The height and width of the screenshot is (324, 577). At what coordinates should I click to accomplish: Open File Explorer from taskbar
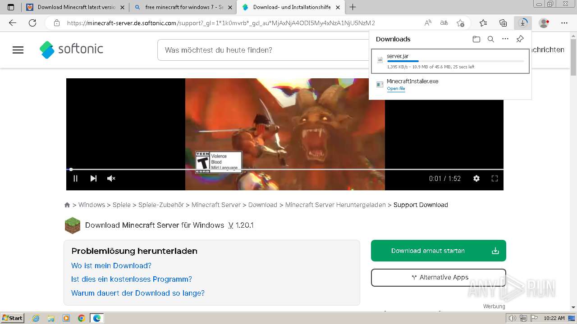[51, 318]
